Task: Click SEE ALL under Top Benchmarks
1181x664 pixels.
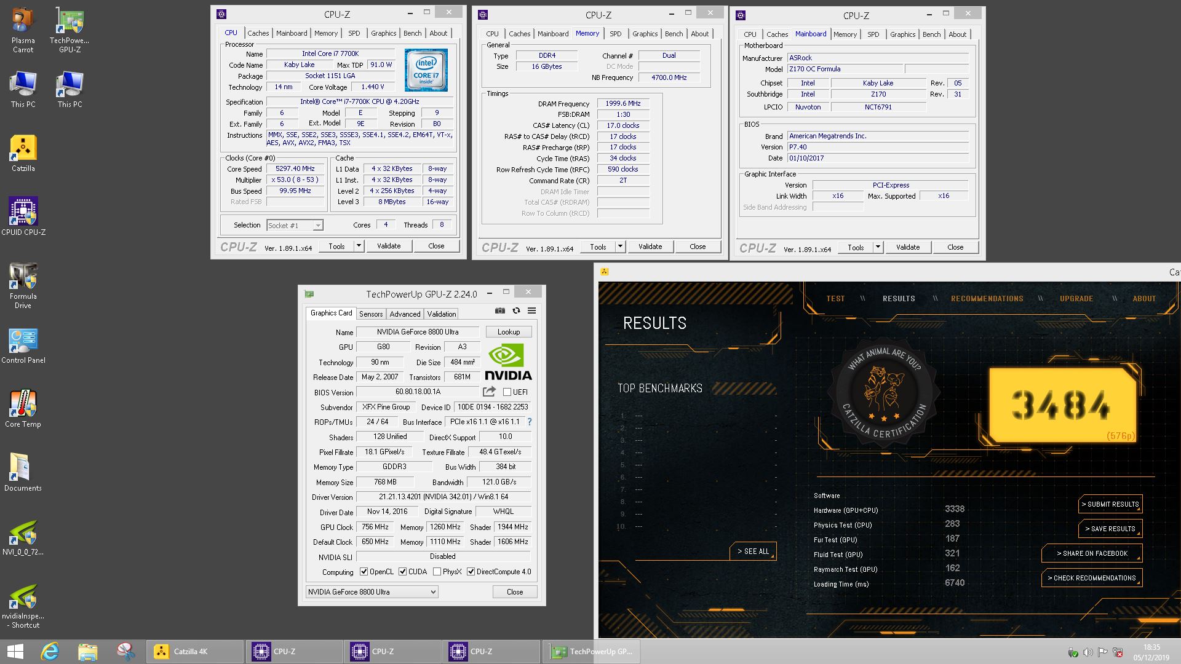Action: [754, 551]
